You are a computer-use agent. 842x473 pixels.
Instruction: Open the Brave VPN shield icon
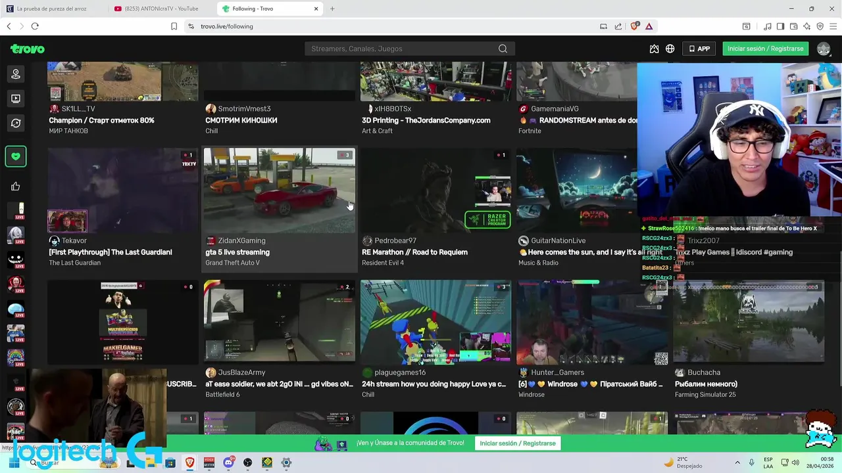(x=820, y=26)
